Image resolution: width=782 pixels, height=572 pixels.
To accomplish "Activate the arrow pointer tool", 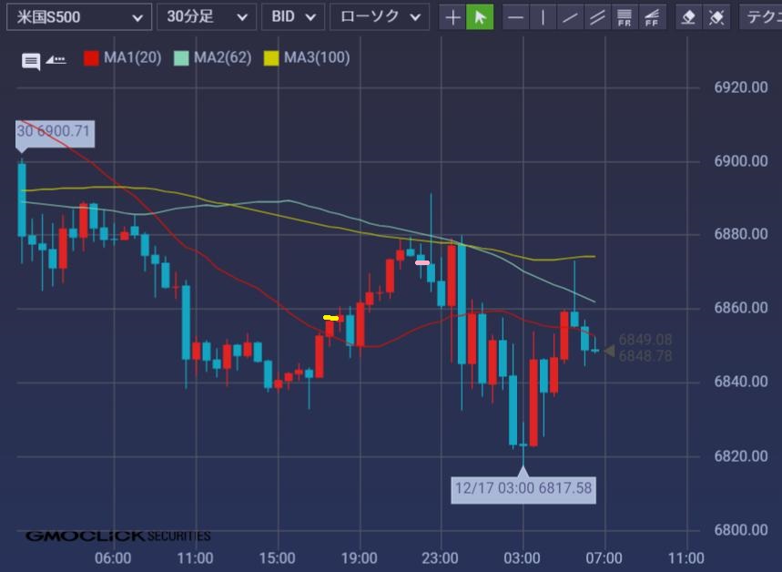I will 480,17.
